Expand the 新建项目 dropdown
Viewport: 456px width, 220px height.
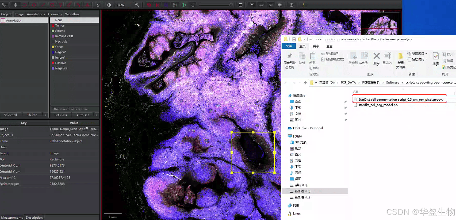pos(417,54)
